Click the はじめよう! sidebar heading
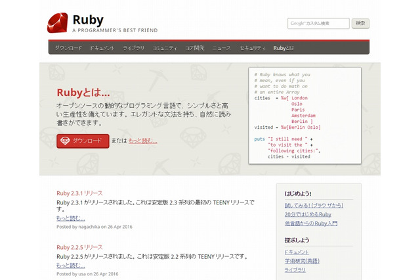Viewport: 420px width, 280px height. click(x=298, y=194)
